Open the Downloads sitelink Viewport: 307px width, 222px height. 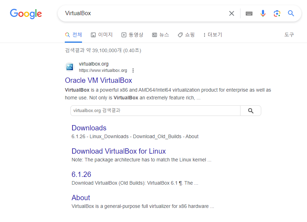coord(89,128)
